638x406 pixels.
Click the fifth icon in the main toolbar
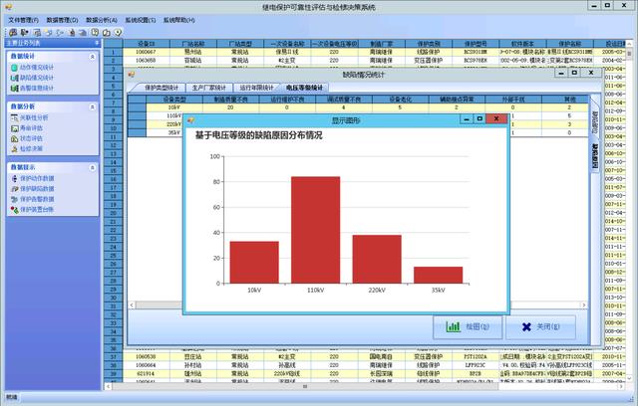click(60, 33)
